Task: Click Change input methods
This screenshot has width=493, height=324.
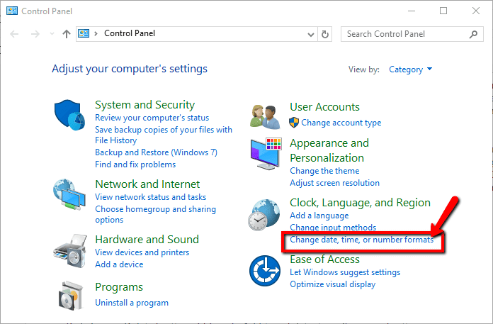Action: coord(333,228)
